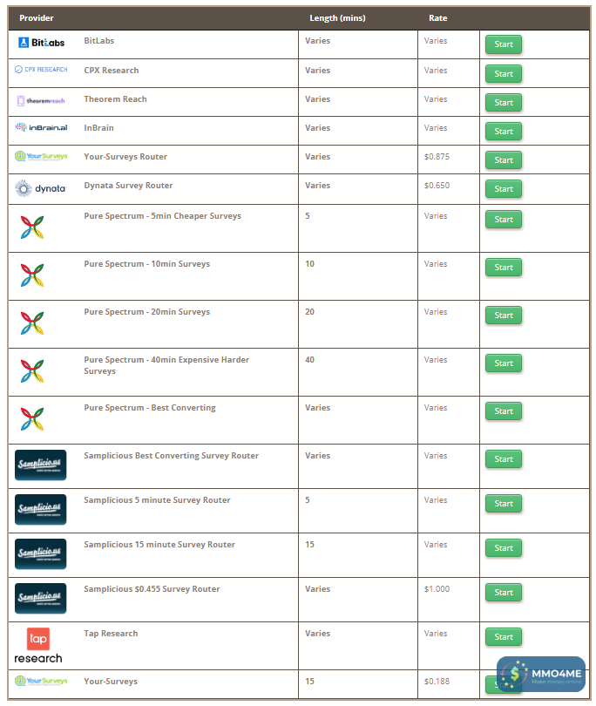This screenshot has height=706, width=596.
Task: Click Samplicious logo for Best Converting Router
Action: (x=40, y=465)
